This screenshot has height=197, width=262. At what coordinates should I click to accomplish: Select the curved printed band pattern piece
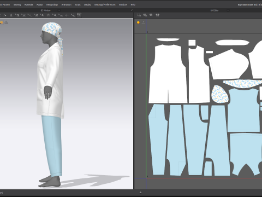pyautogui.click(x=243, y=84)
